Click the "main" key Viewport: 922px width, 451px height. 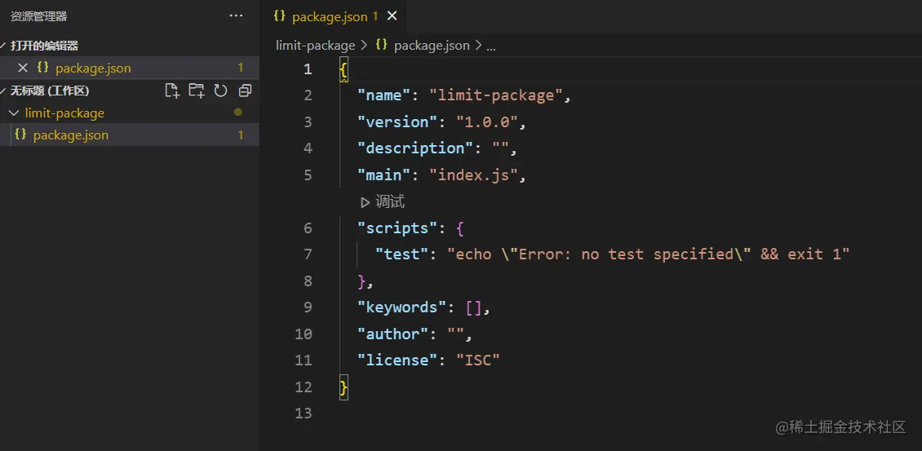point(383,175)
